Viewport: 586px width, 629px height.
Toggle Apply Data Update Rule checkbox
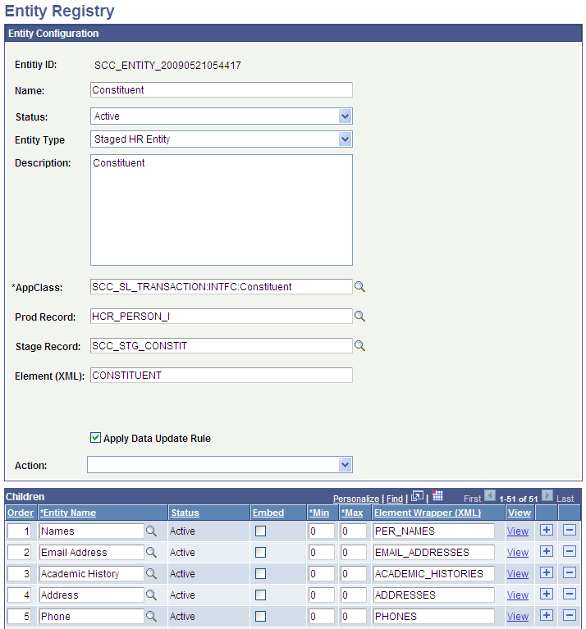pyautogui.click(x=95, y=438)
